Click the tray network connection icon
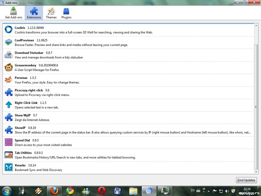This screenshot has width=261, height=196. 221,191
